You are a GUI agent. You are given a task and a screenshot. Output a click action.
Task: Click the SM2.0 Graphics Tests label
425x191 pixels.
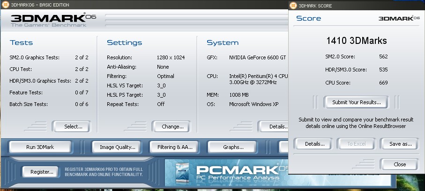34,57
